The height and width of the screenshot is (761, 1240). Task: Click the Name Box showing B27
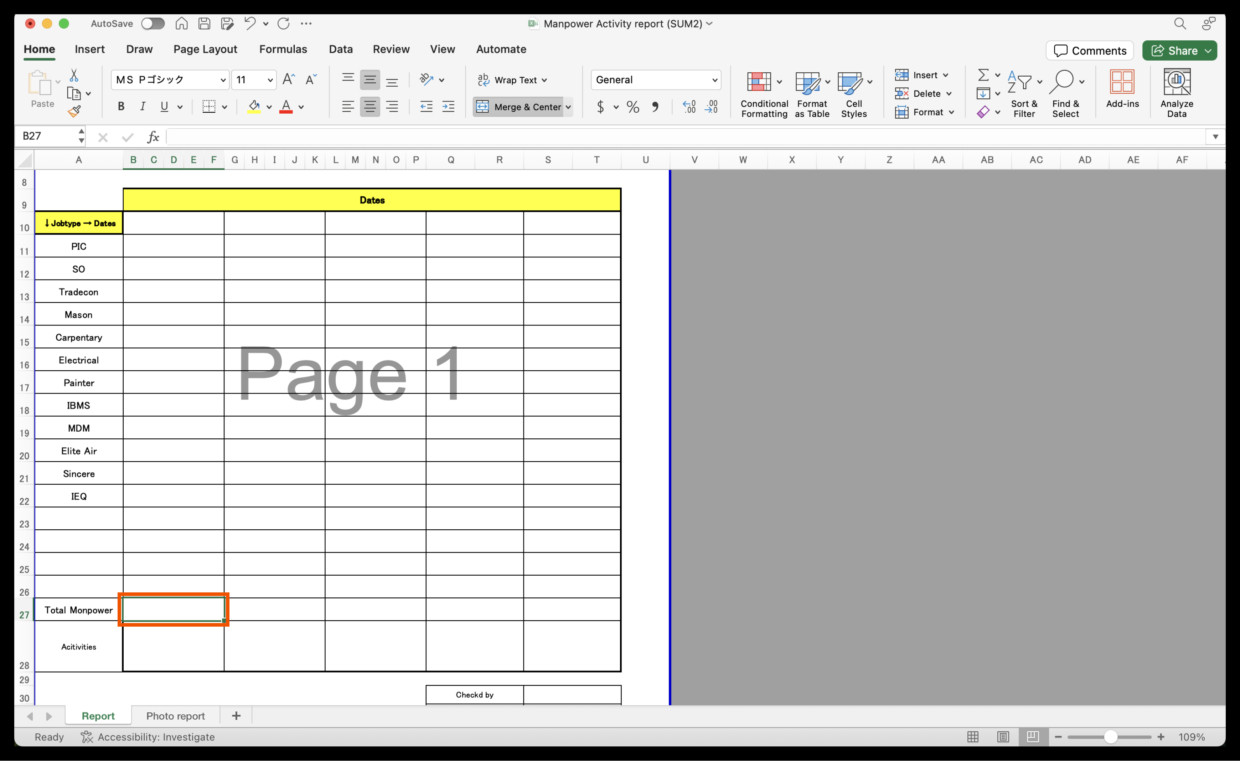point(45,136)
